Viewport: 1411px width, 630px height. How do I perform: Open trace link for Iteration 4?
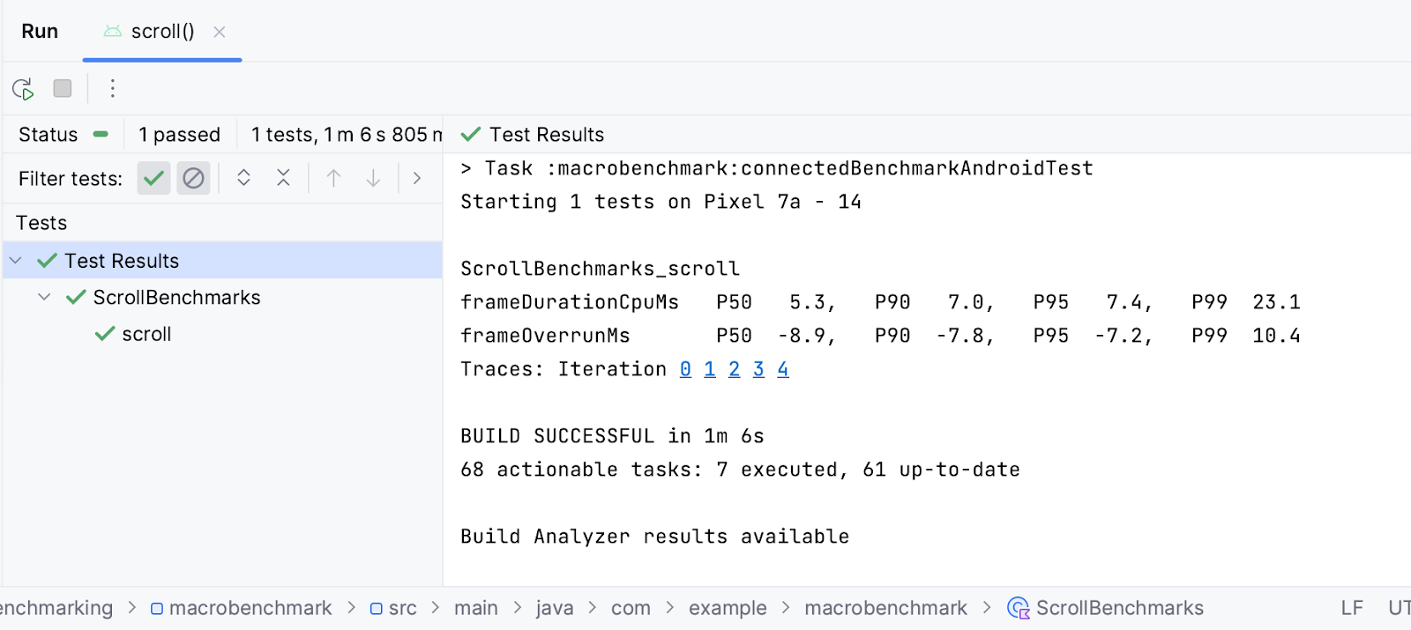pyautogui.click(x=782, y=369)
